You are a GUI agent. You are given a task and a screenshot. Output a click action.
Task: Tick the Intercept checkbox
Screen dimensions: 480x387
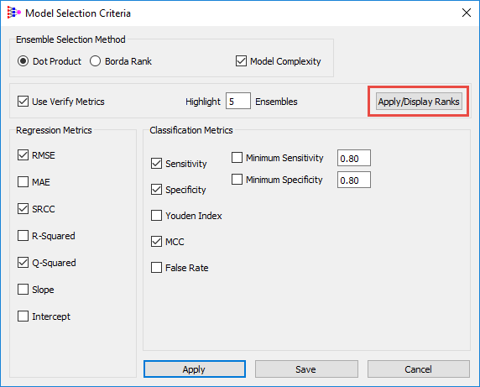(x=23, y=316)
